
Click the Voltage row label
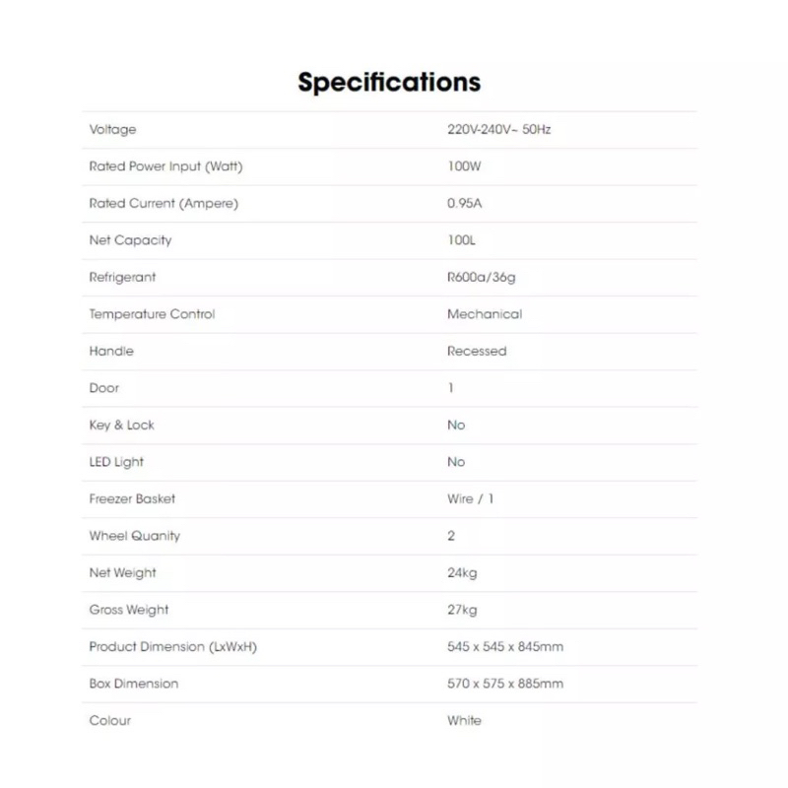pyautogui.click(x=112, y=129)
